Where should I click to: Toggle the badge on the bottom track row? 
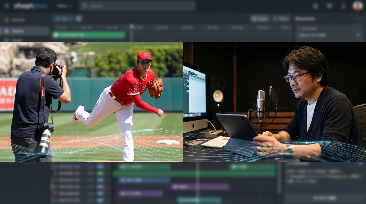[100, 200]
